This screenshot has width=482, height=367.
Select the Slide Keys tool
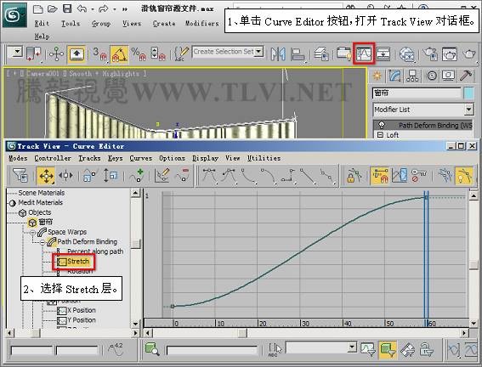(65, 175)
